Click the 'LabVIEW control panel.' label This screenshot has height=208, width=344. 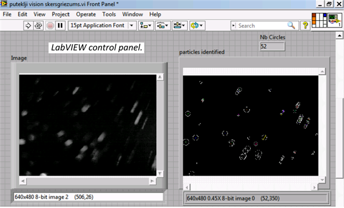97,48
